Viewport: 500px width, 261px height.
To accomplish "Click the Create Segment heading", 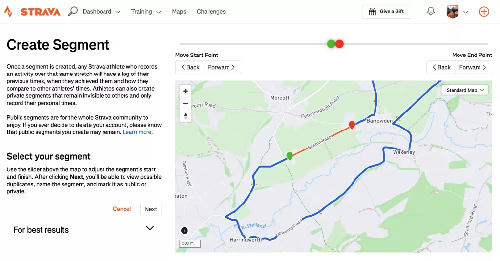I will tap(58, 45).
